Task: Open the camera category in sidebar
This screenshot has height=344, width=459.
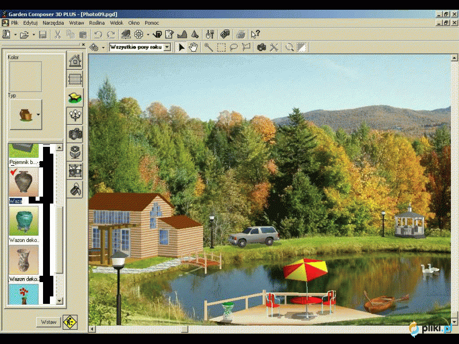Action: tap(75, 134)
